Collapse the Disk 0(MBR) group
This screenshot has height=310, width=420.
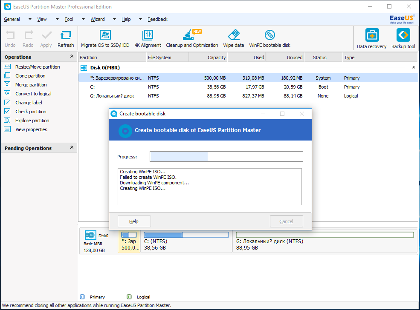pos(414,67)
